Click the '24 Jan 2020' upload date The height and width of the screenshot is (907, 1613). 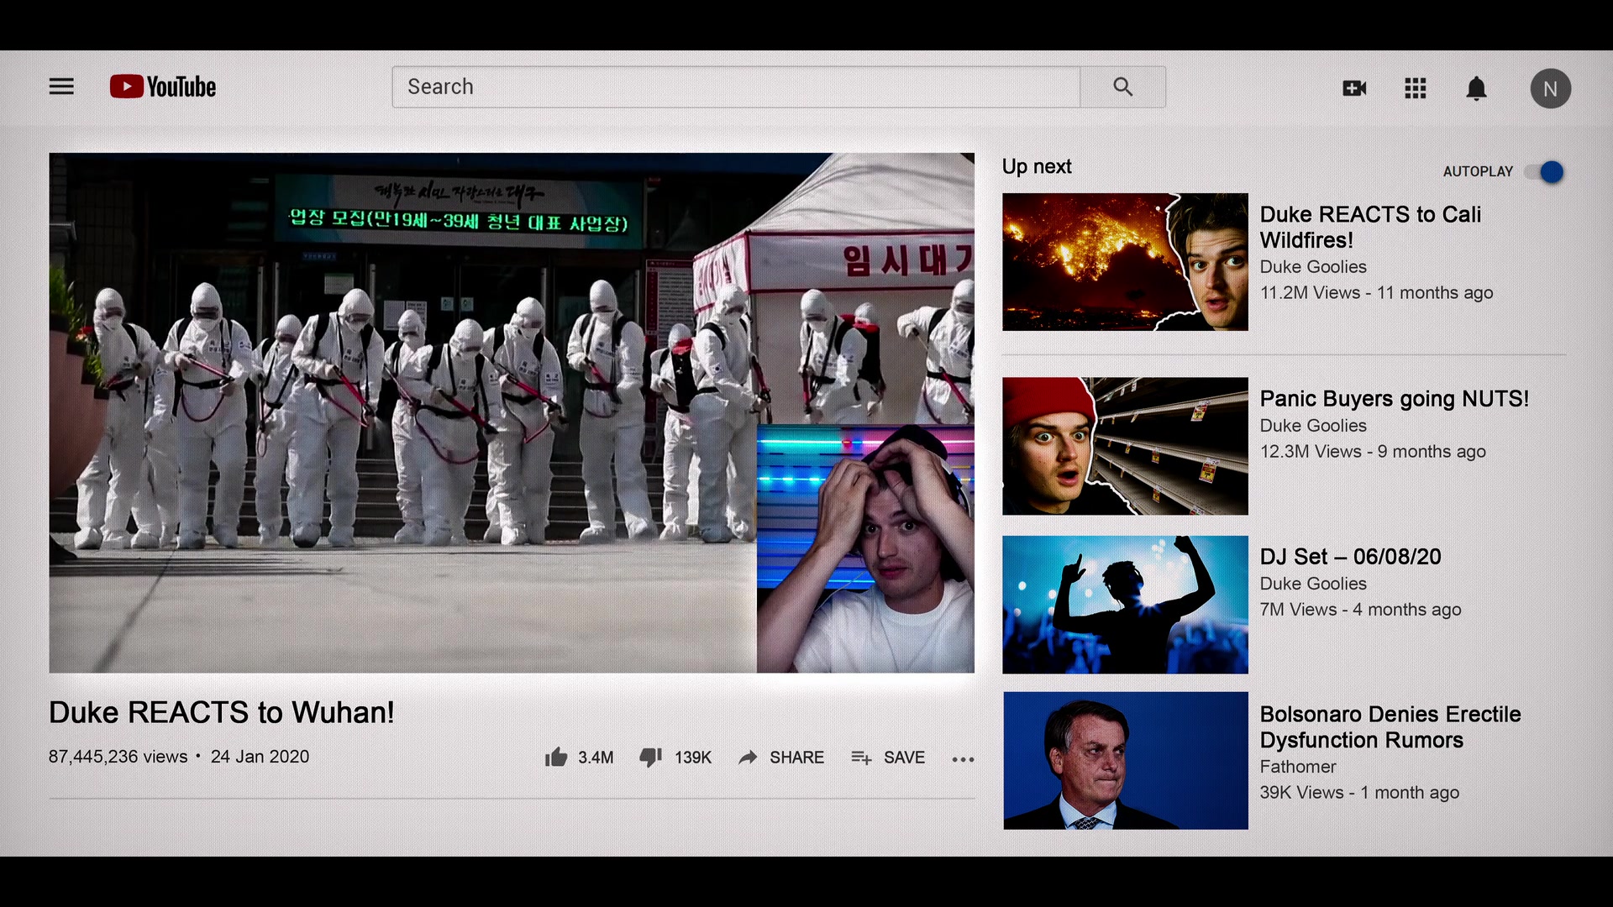(x=260, y=757)
